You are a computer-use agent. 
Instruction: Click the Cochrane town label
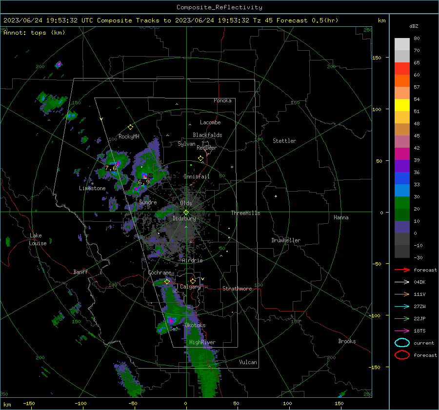(x=160, y=273)
